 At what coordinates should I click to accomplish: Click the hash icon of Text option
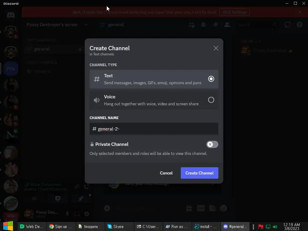[x=97, y=79]
